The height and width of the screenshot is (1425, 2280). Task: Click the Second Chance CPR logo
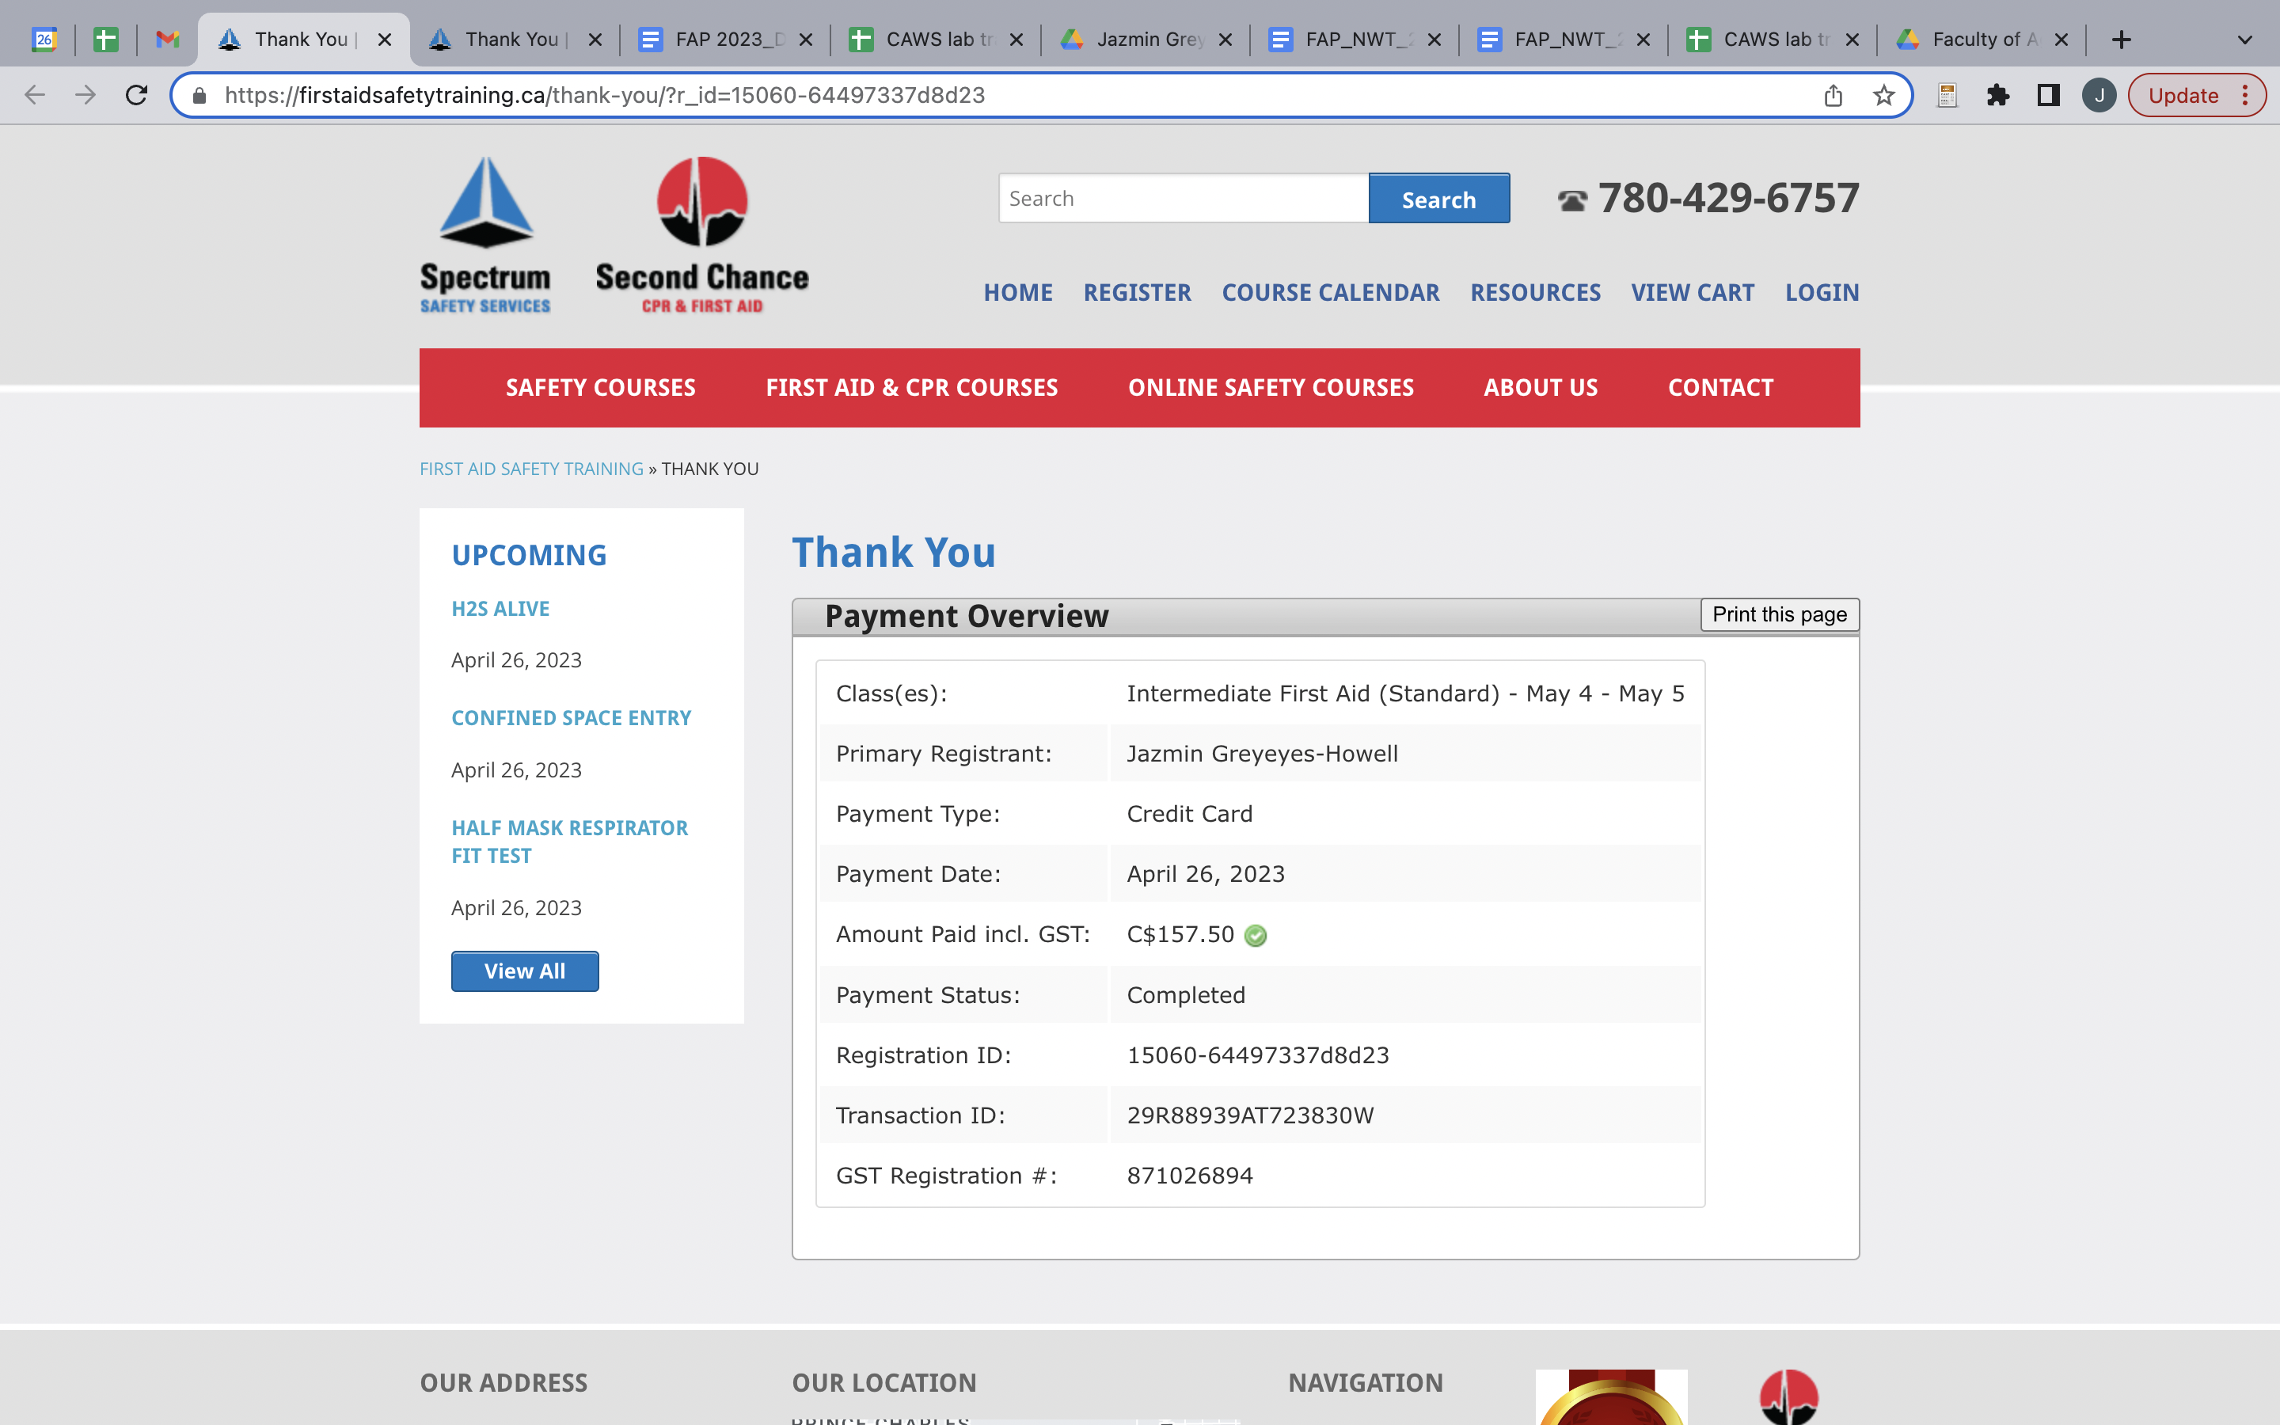tap(702, 234)
